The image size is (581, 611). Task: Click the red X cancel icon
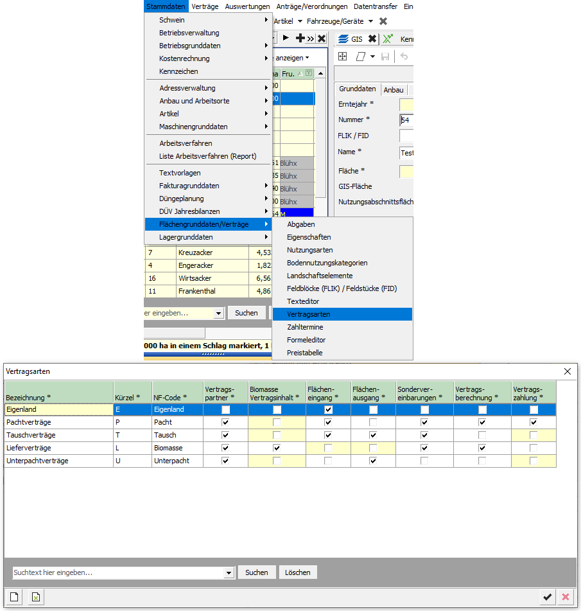[566, 598]
